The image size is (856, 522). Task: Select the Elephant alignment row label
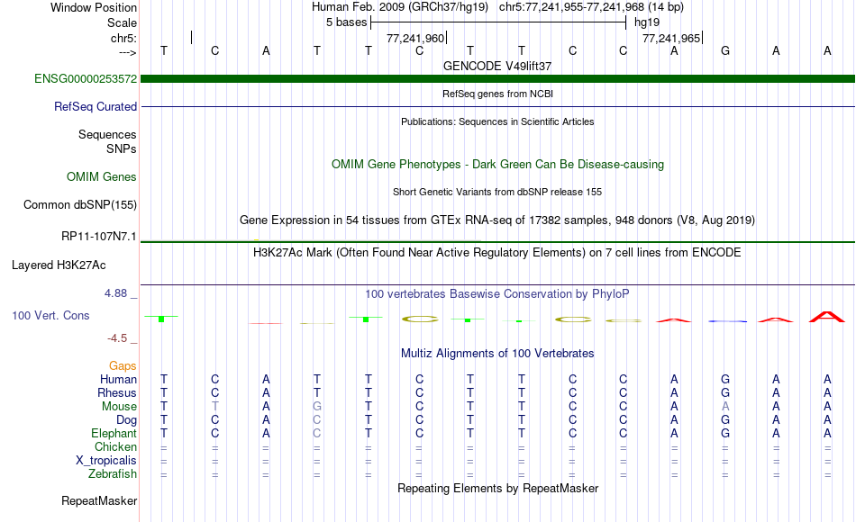[x=114, y=433]
